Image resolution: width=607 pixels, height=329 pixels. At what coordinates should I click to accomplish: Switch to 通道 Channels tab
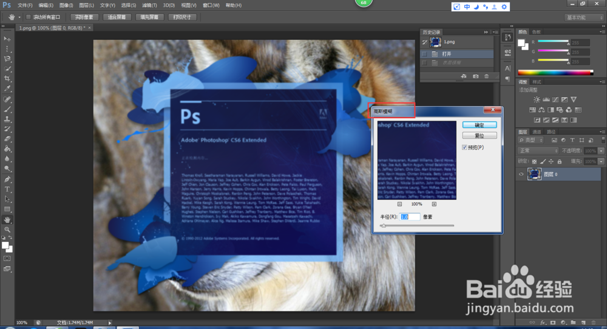(x=537, y=132)
